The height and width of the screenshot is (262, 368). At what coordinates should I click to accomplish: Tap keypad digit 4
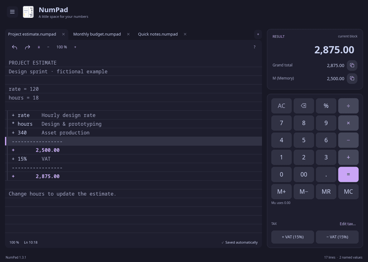pos(281,140)
